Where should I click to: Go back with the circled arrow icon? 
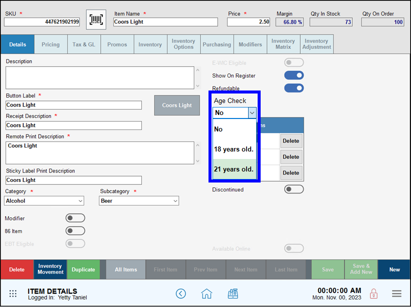click(x=181, y=293)
